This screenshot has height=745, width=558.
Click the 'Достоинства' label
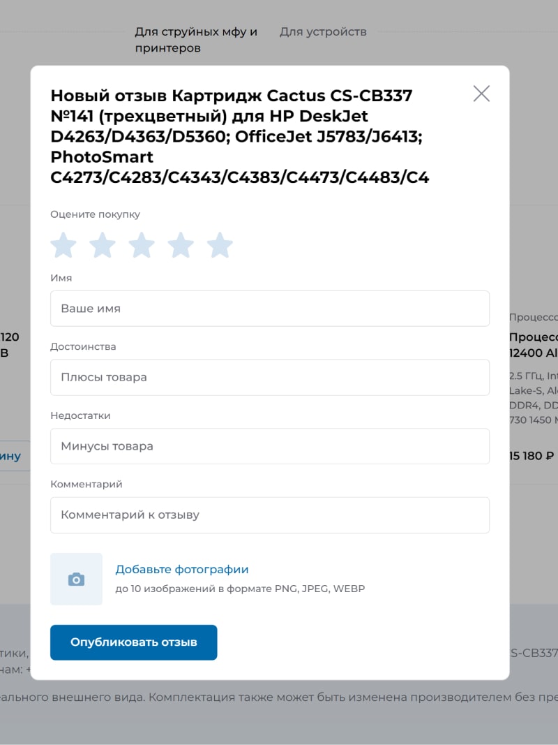click(83, 347)
